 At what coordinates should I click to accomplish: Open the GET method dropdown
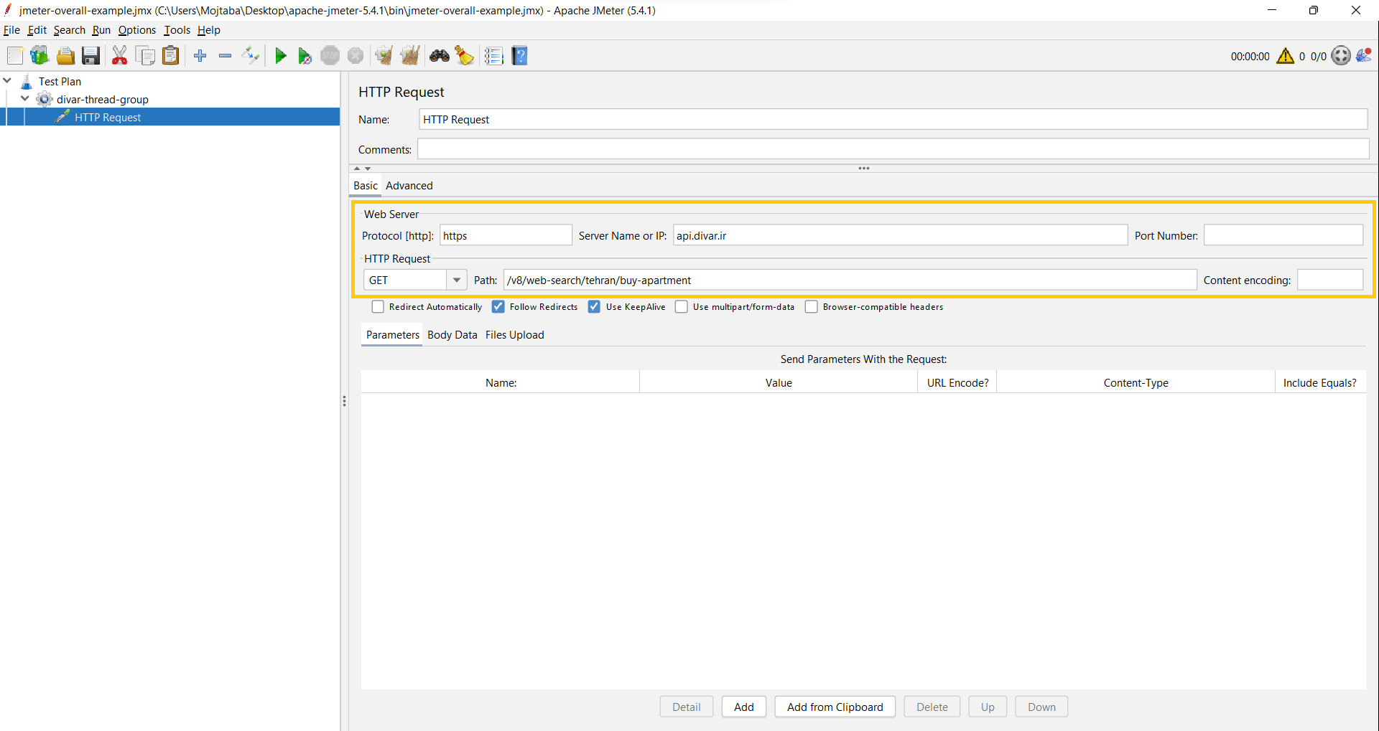click(x=456, y=280)
